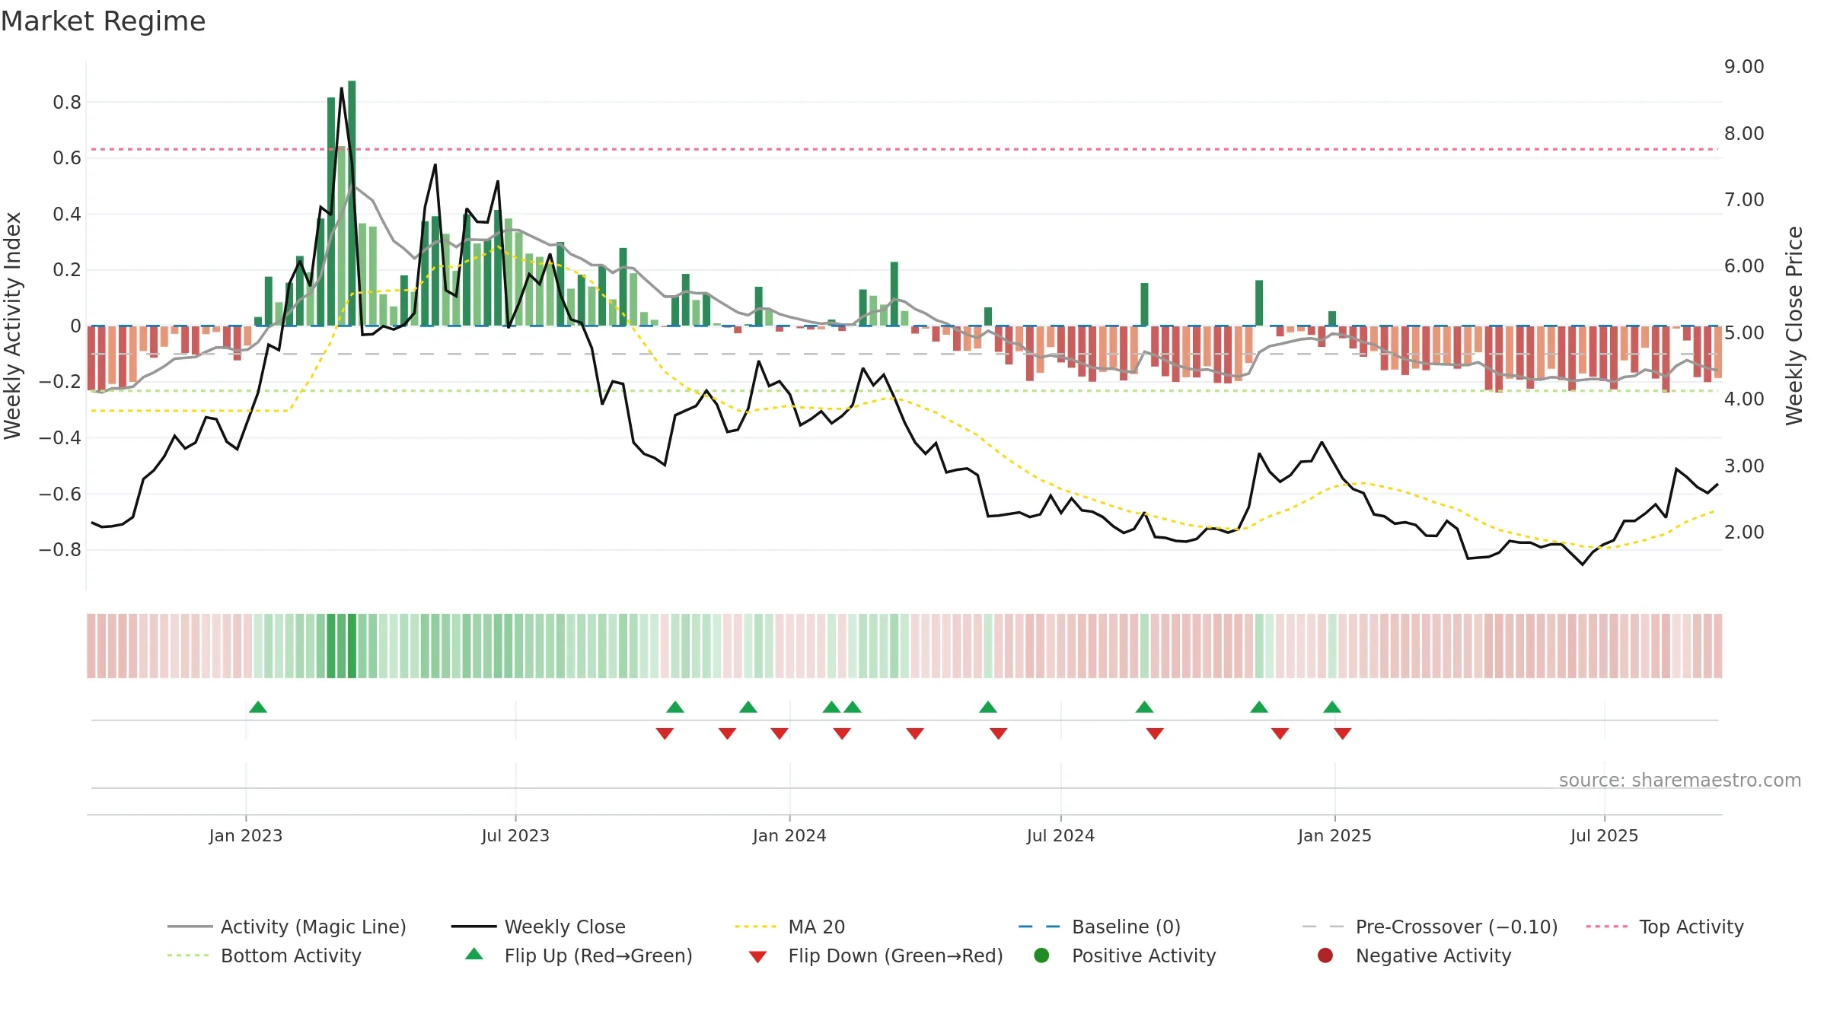
Task: Click the source: sharemaestro.com text
Action: (1679, 780)
